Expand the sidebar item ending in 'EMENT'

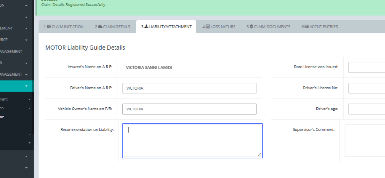click(x=26, y=28)
